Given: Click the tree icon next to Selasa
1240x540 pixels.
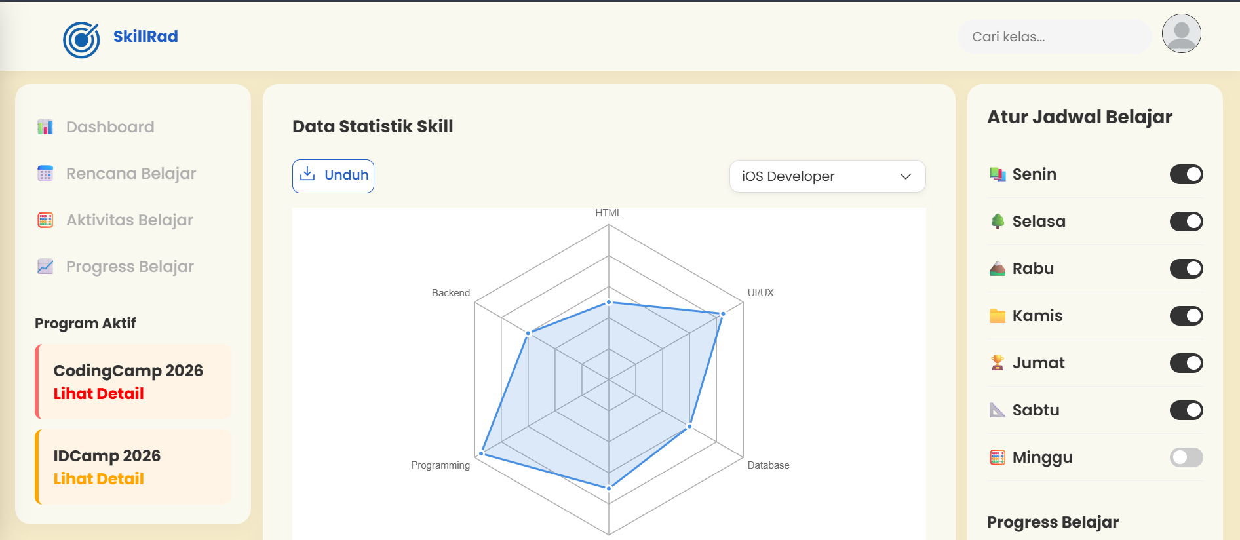Looking at the screenshot, I should click(x=997, y=221).
